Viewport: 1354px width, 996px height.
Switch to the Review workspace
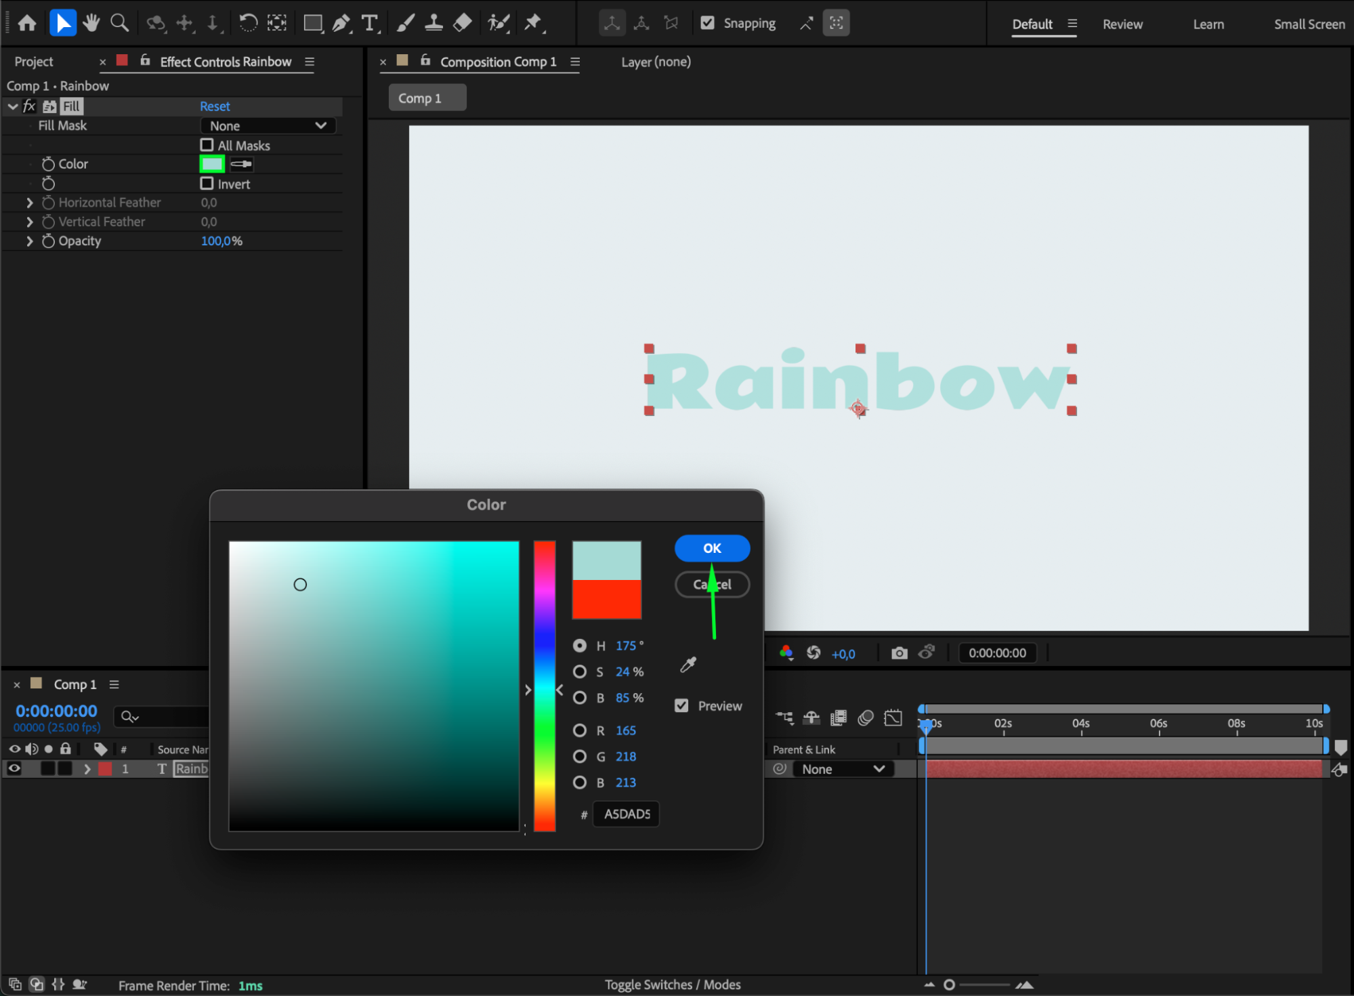(1122, 24)
